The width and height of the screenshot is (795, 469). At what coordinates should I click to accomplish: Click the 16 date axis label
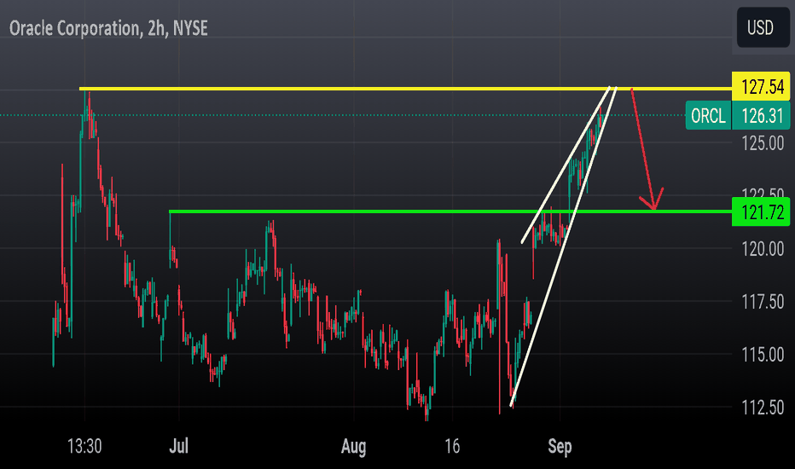tap(452, 446)
